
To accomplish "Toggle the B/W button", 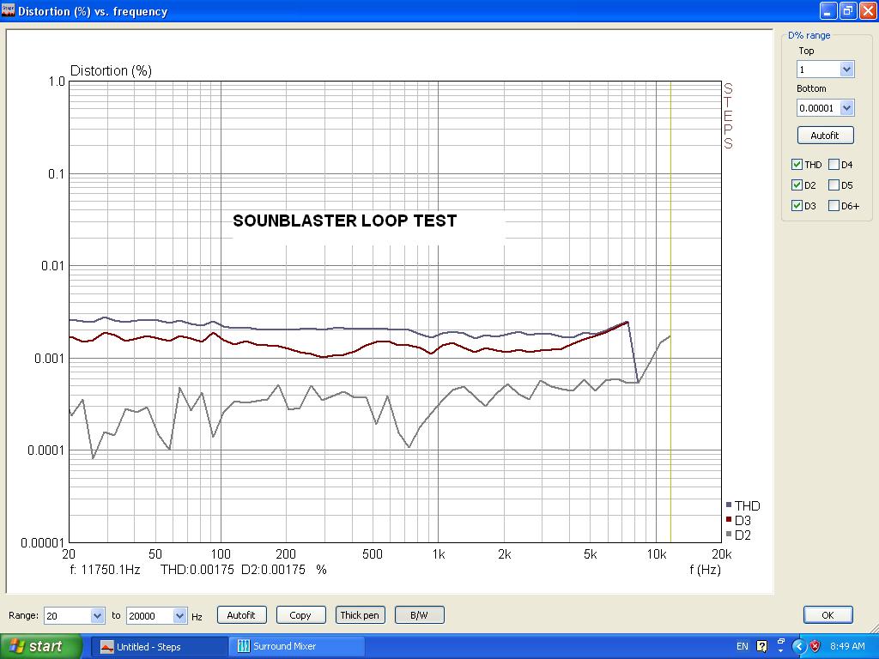I will coord(419,614).
